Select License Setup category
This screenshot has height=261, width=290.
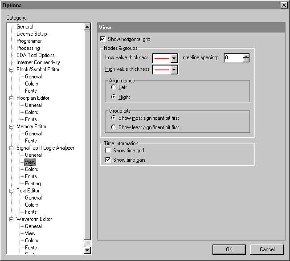32,34
